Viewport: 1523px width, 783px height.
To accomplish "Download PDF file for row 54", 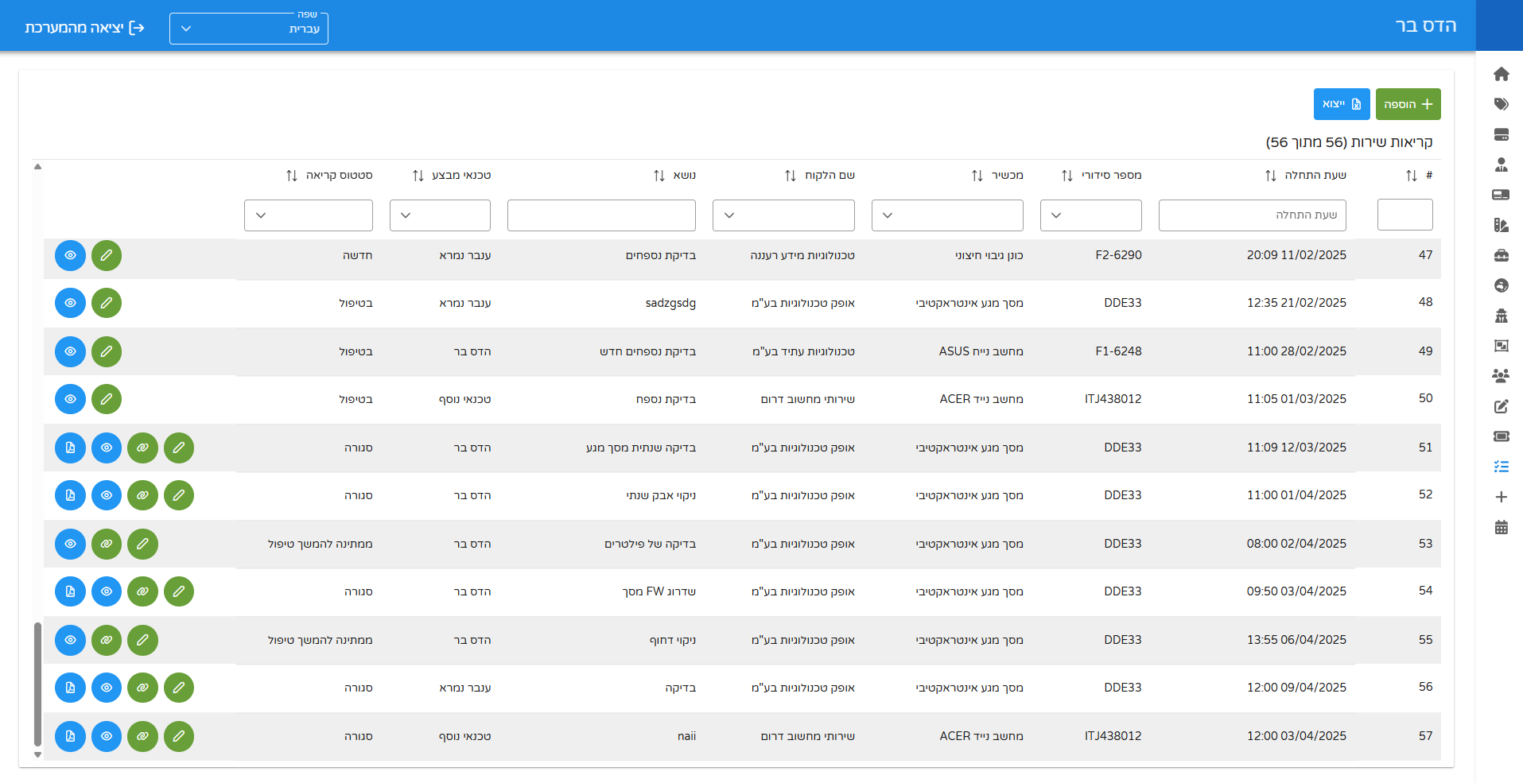I will pos(70,591).
